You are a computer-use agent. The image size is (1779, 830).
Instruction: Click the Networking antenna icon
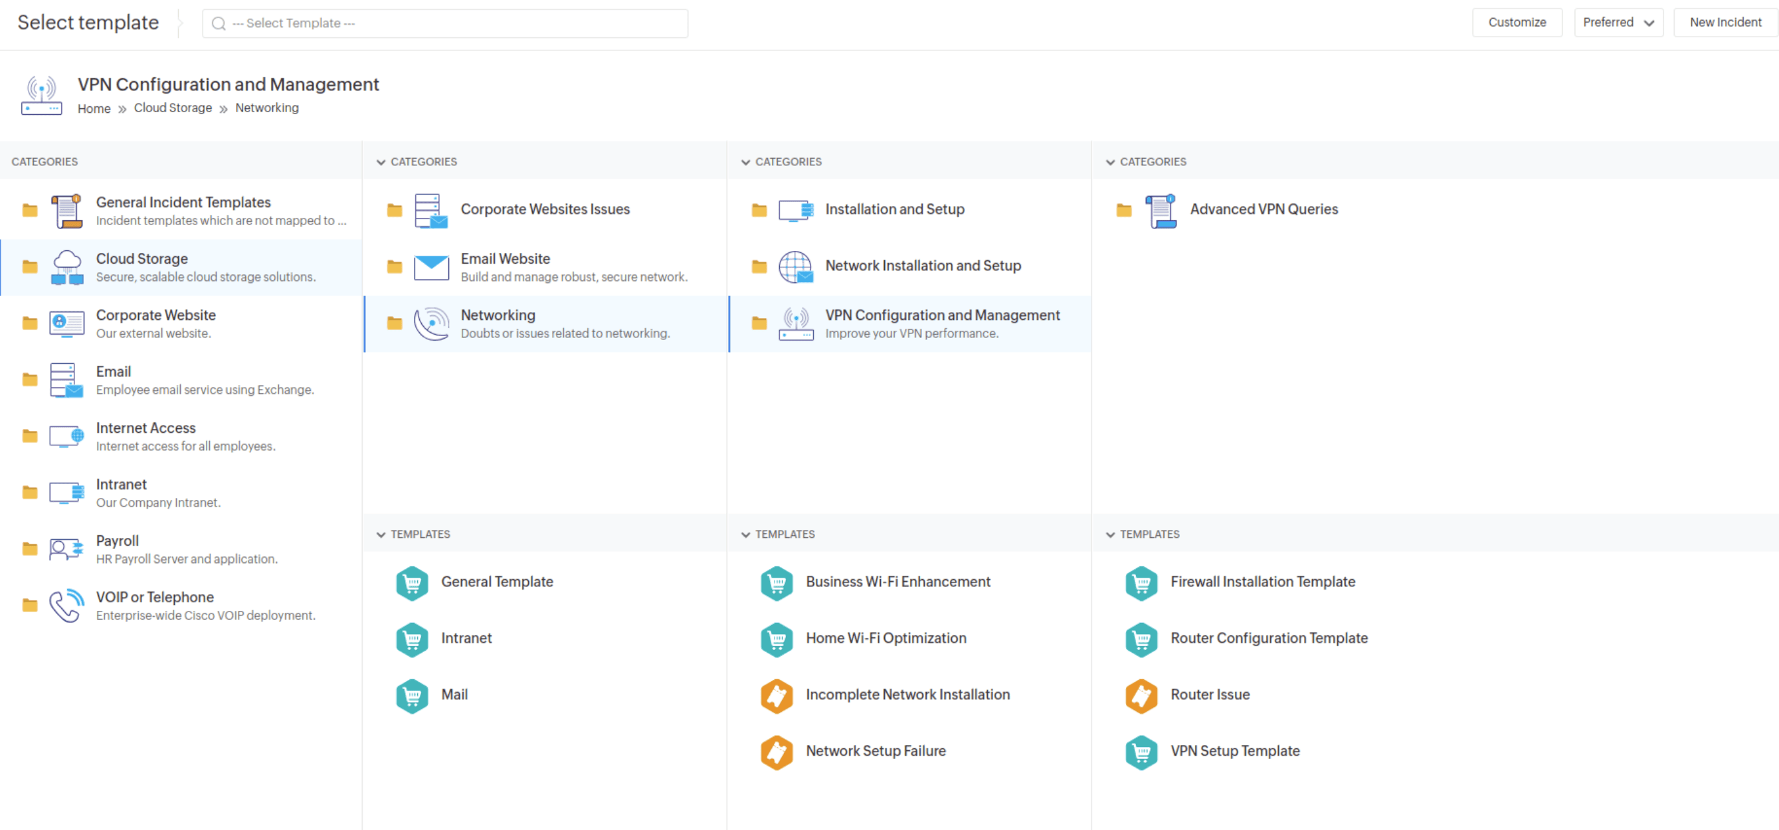click(x=431, y=323)
